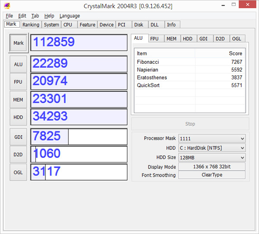Open the File menu

[x=9, y=16]
